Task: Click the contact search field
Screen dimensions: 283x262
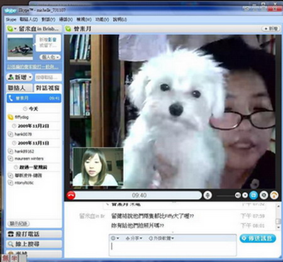Action: (x=48, y=77)
